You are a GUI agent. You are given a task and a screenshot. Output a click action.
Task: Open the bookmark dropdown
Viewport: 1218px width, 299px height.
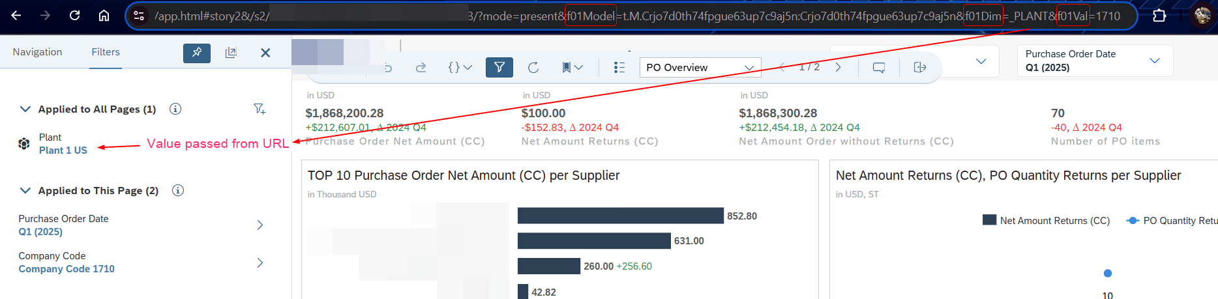click(572, 67)
